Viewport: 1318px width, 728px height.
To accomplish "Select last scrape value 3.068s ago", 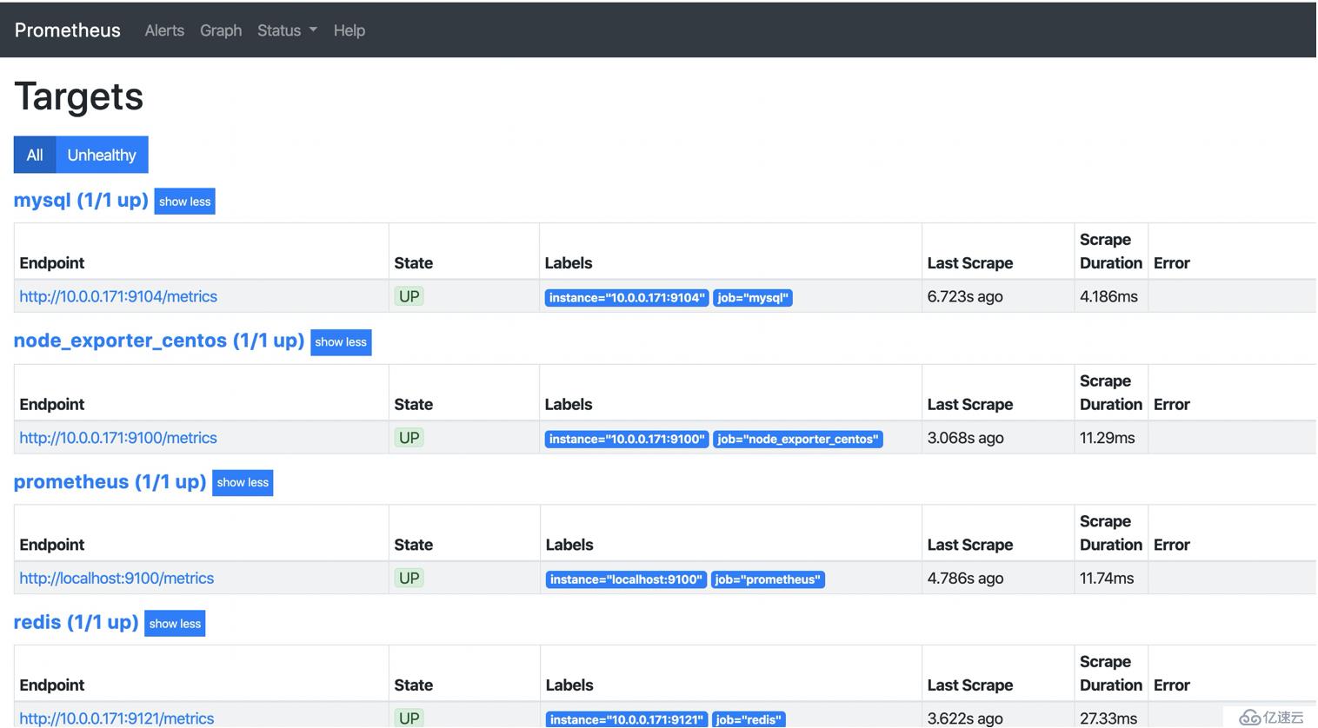I will pos(965,438).
